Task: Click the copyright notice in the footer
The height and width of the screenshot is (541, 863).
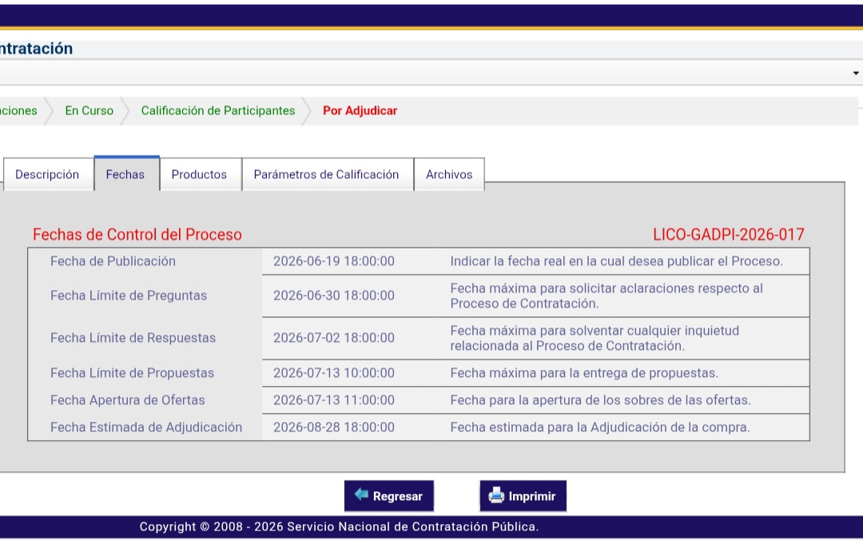Action: pyautogui.click(x=339, y=527)
